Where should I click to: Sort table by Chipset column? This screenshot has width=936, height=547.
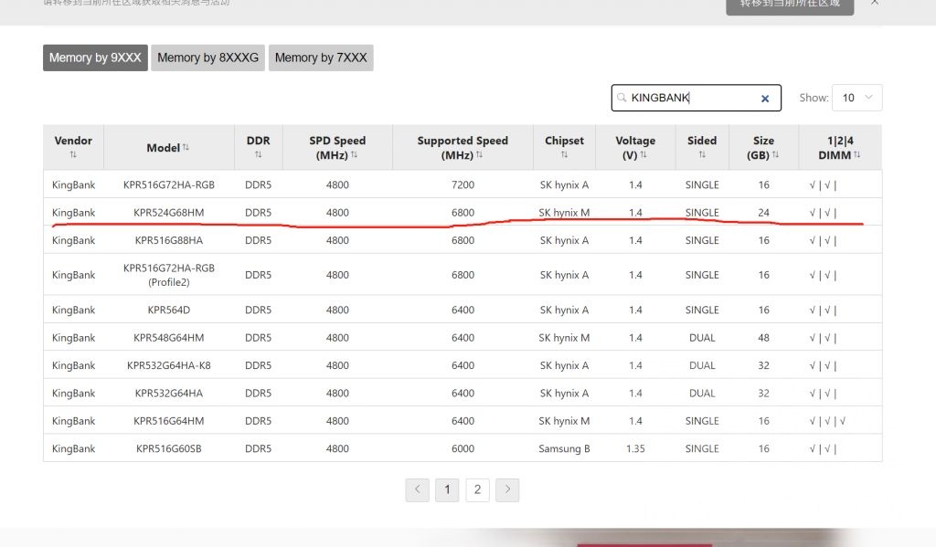(564, 147)
